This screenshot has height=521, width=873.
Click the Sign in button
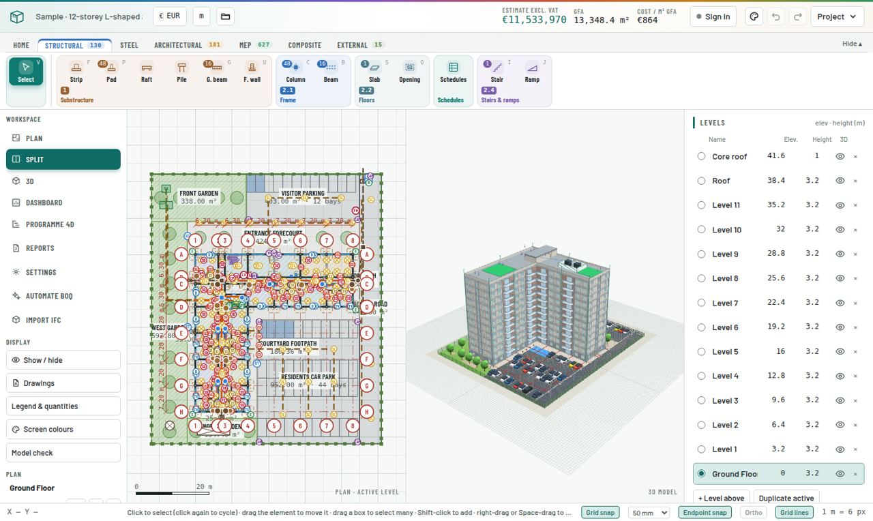(713, 16)
